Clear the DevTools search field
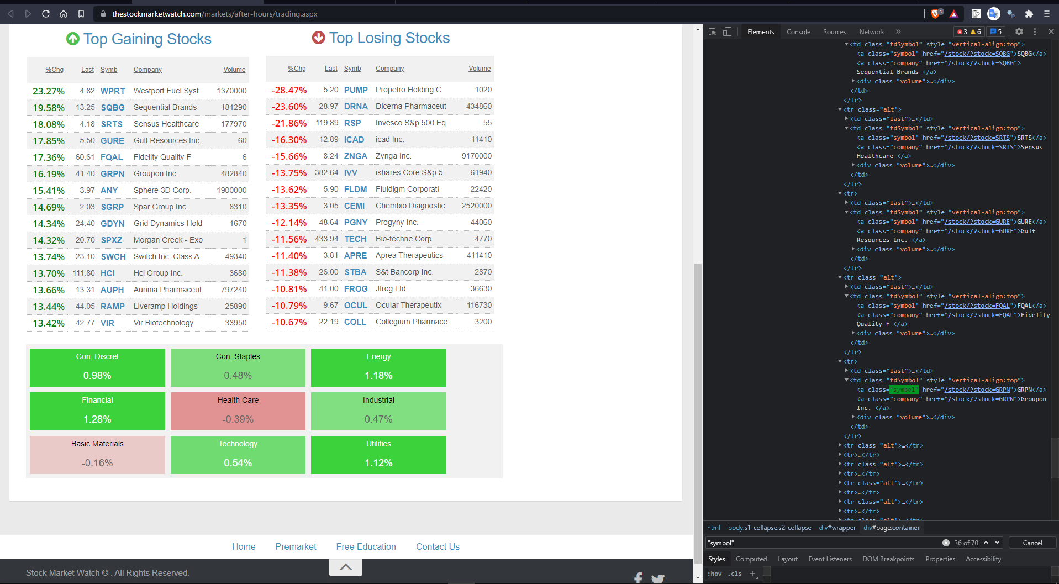Screen dimensions: 1059x584 click(x=946, y=543)
